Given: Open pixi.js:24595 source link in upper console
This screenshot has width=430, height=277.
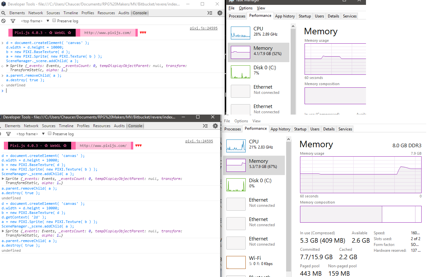Looking at the screenshot, I should pos(203,28).
